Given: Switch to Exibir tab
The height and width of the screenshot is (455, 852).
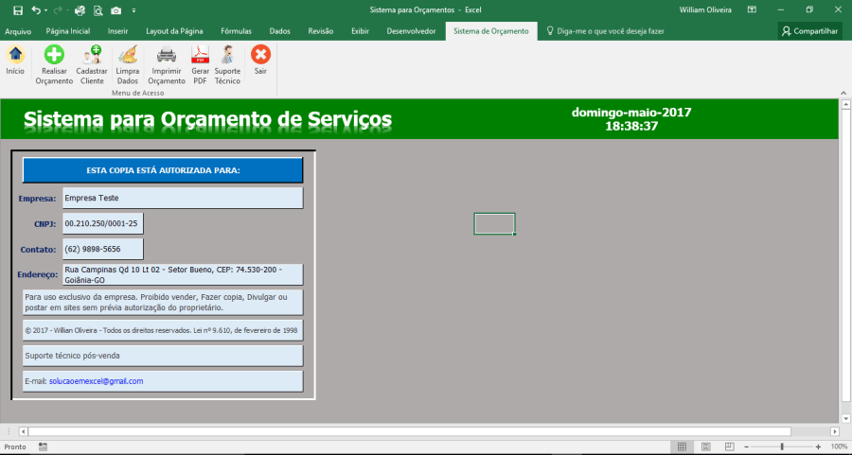Looking at the screenshot, I should tap(360, 31).
